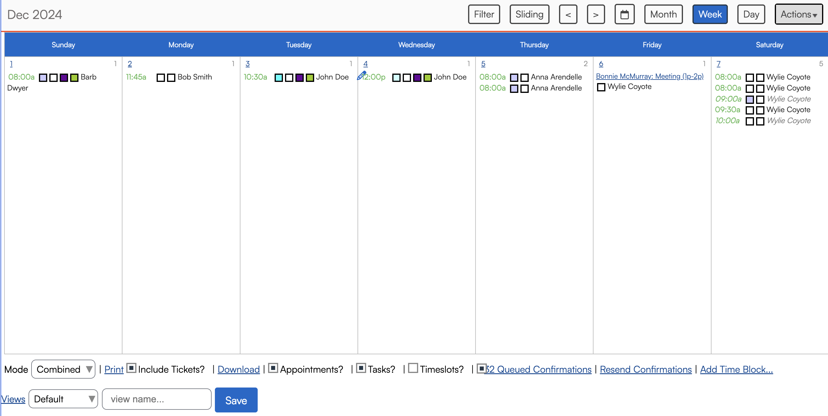This screenshot has width=828, height=416.
Task: Expand the Views Default dropdown
Action: click(63, 399)
